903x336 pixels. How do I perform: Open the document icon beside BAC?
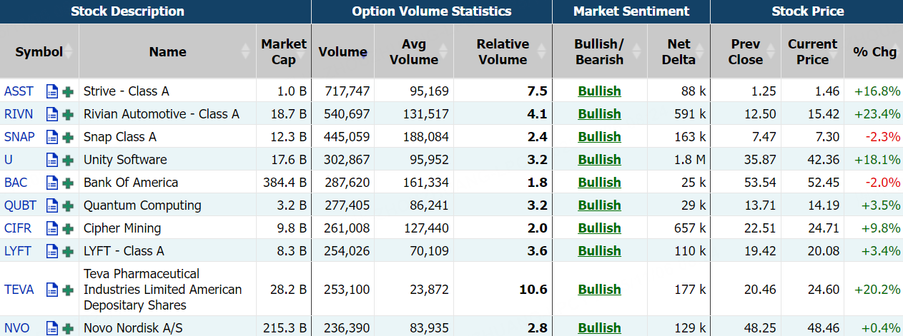(51, 183)
